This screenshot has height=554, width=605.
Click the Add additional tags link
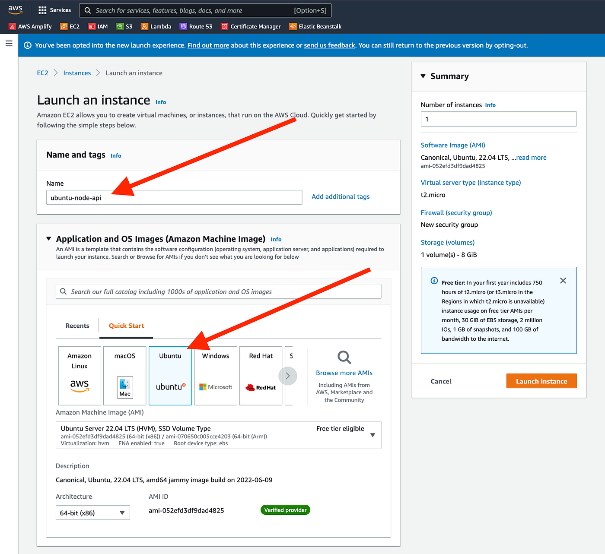tap(341, 197)
